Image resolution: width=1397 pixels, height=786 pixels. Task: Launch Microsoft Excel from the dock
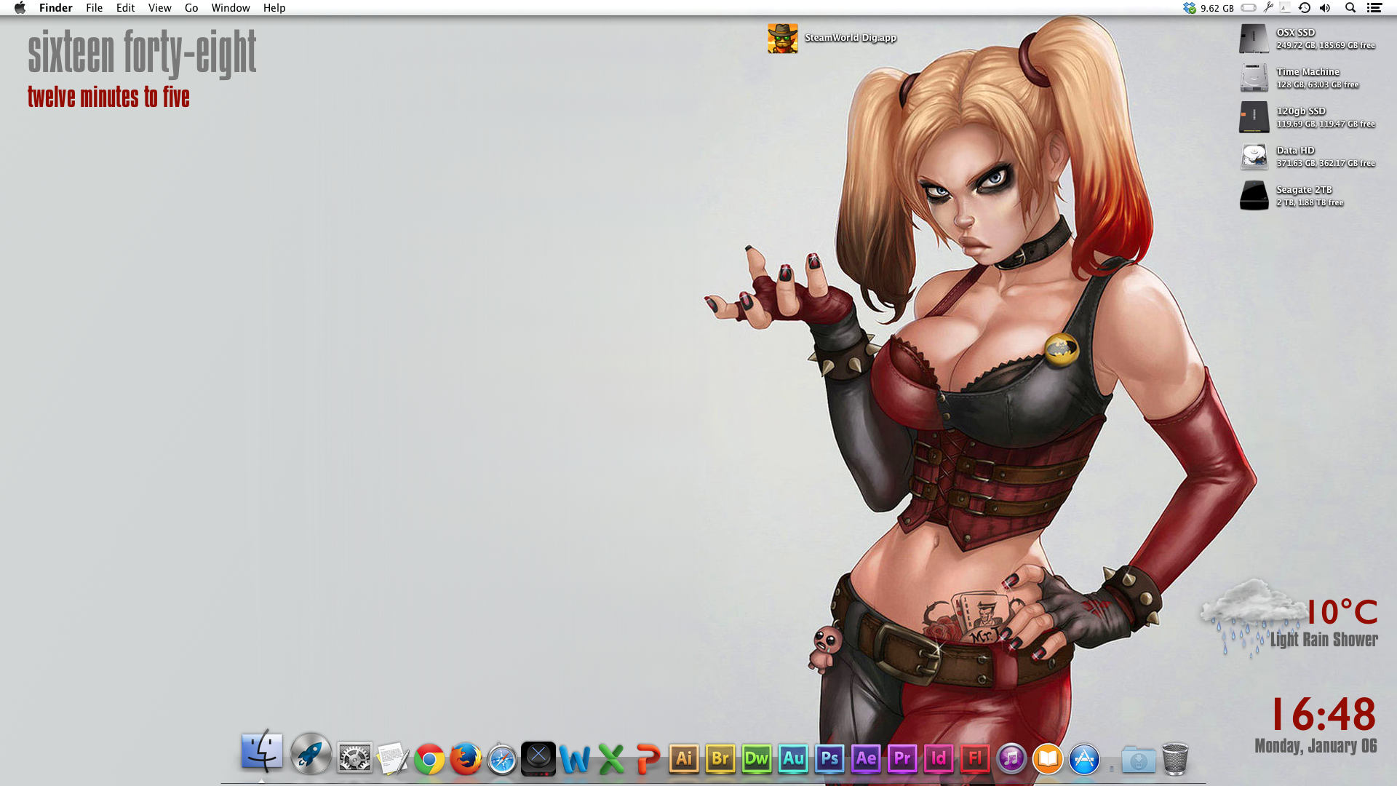(611, 759)
